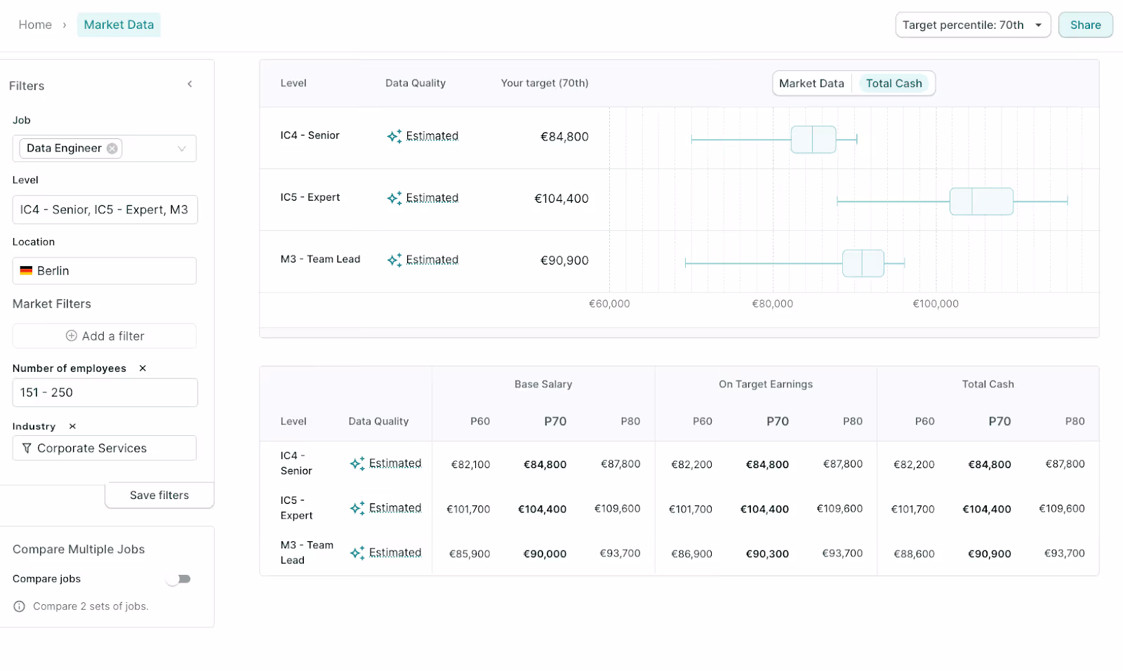Click the sparkle icon beside IC5 - Expert Estimated label

[394, 198]
